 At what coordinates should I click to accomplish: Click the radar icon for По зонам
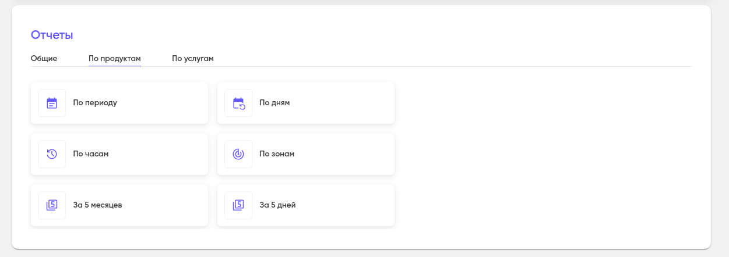click(x=238, y=154)
